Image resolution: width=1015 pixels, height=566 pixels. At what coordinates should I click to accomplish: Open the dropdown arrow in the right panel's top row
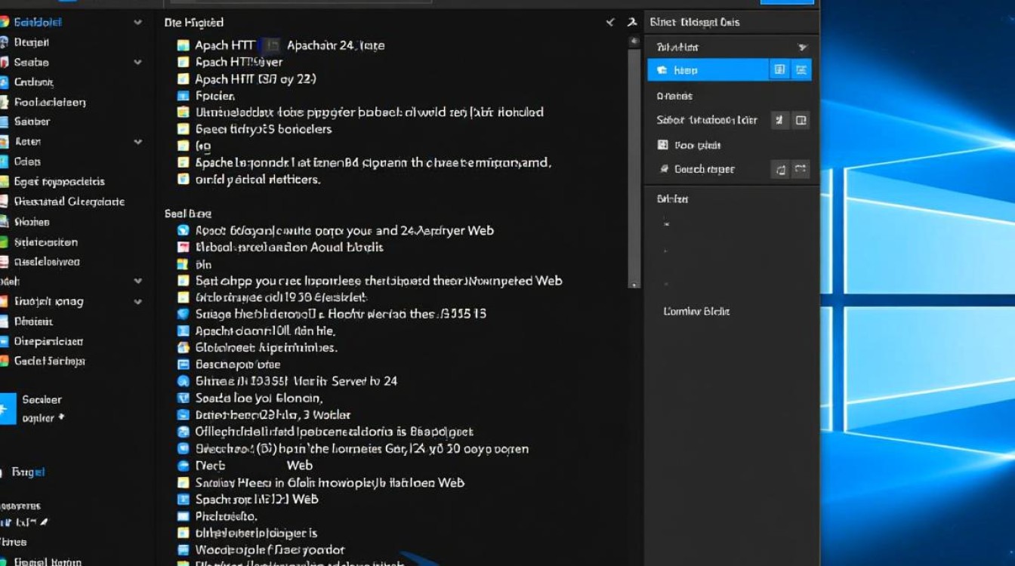click(x=802, y=48)
